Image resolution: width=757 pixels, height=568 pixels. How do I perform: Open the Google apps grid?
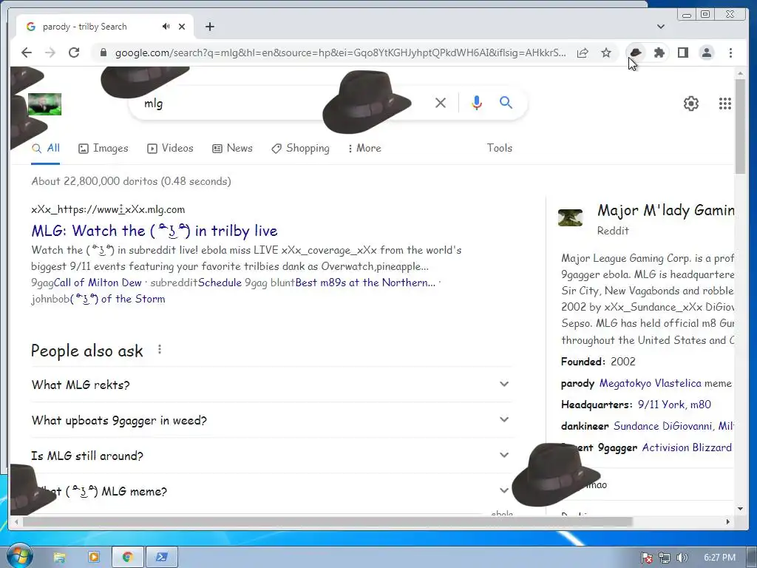[x=724, y=104]
